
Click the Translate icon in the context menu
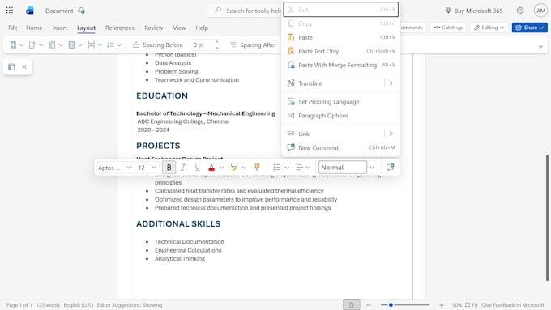pyautogui.click(x=291, y=83)
